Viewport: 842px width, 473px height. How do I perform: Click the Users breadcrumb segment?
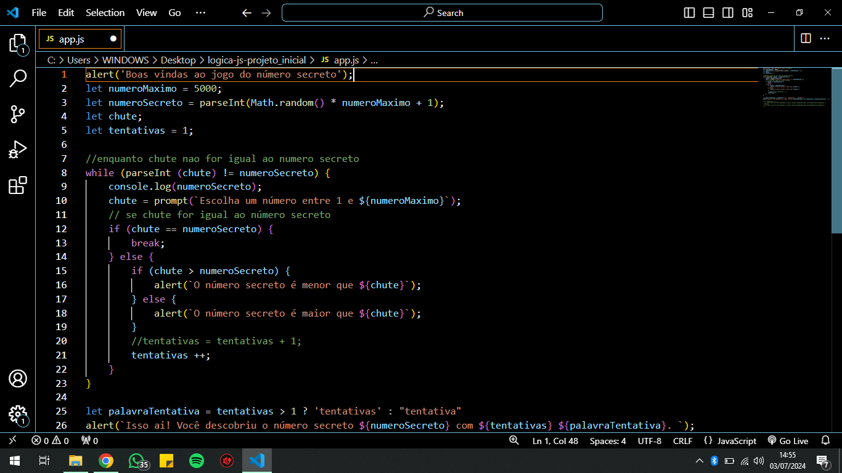(x=79, y=60)
